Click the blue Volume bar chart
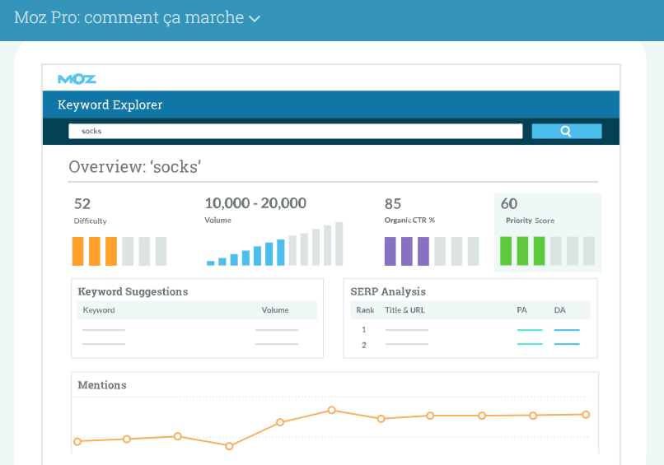This screenshot has height=465, width=664. click(275, 244)
